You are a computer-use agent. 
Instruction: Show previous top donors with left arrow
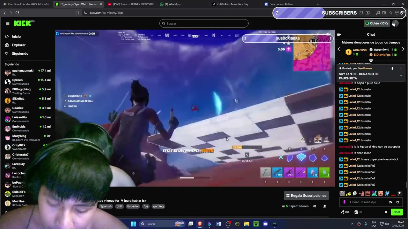pyautogui.click(x=339, y=50)
